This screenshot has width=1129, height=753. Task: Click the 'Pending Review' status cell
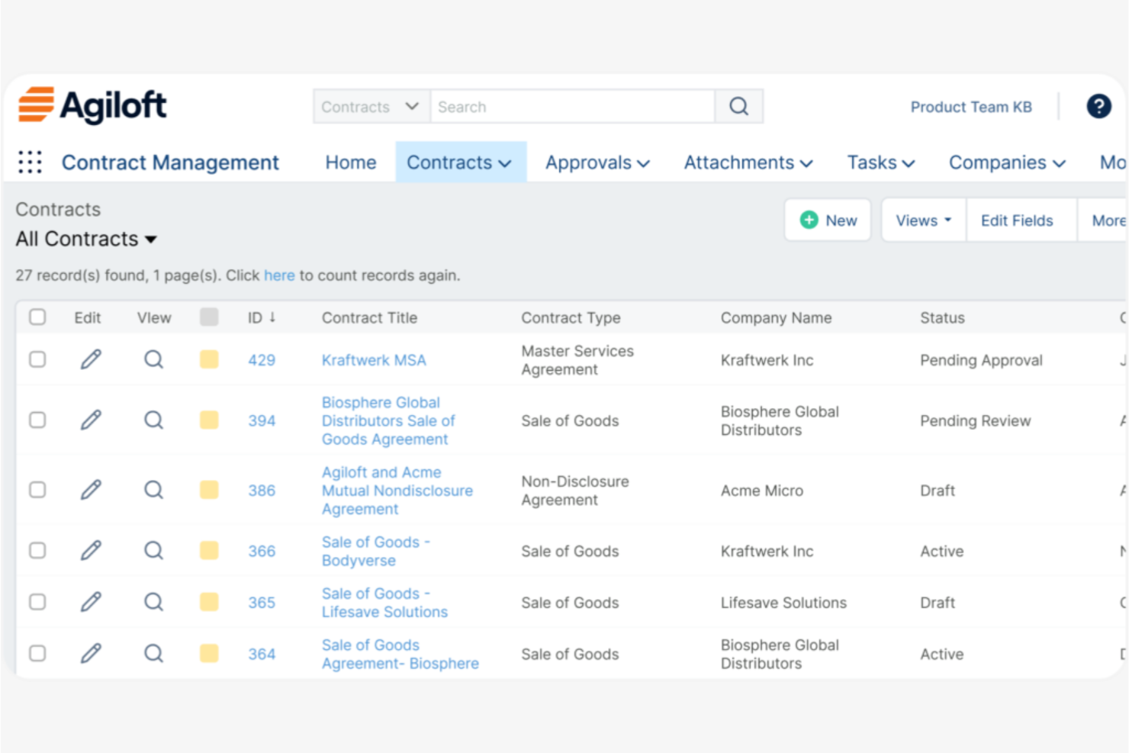click(975, 420)
